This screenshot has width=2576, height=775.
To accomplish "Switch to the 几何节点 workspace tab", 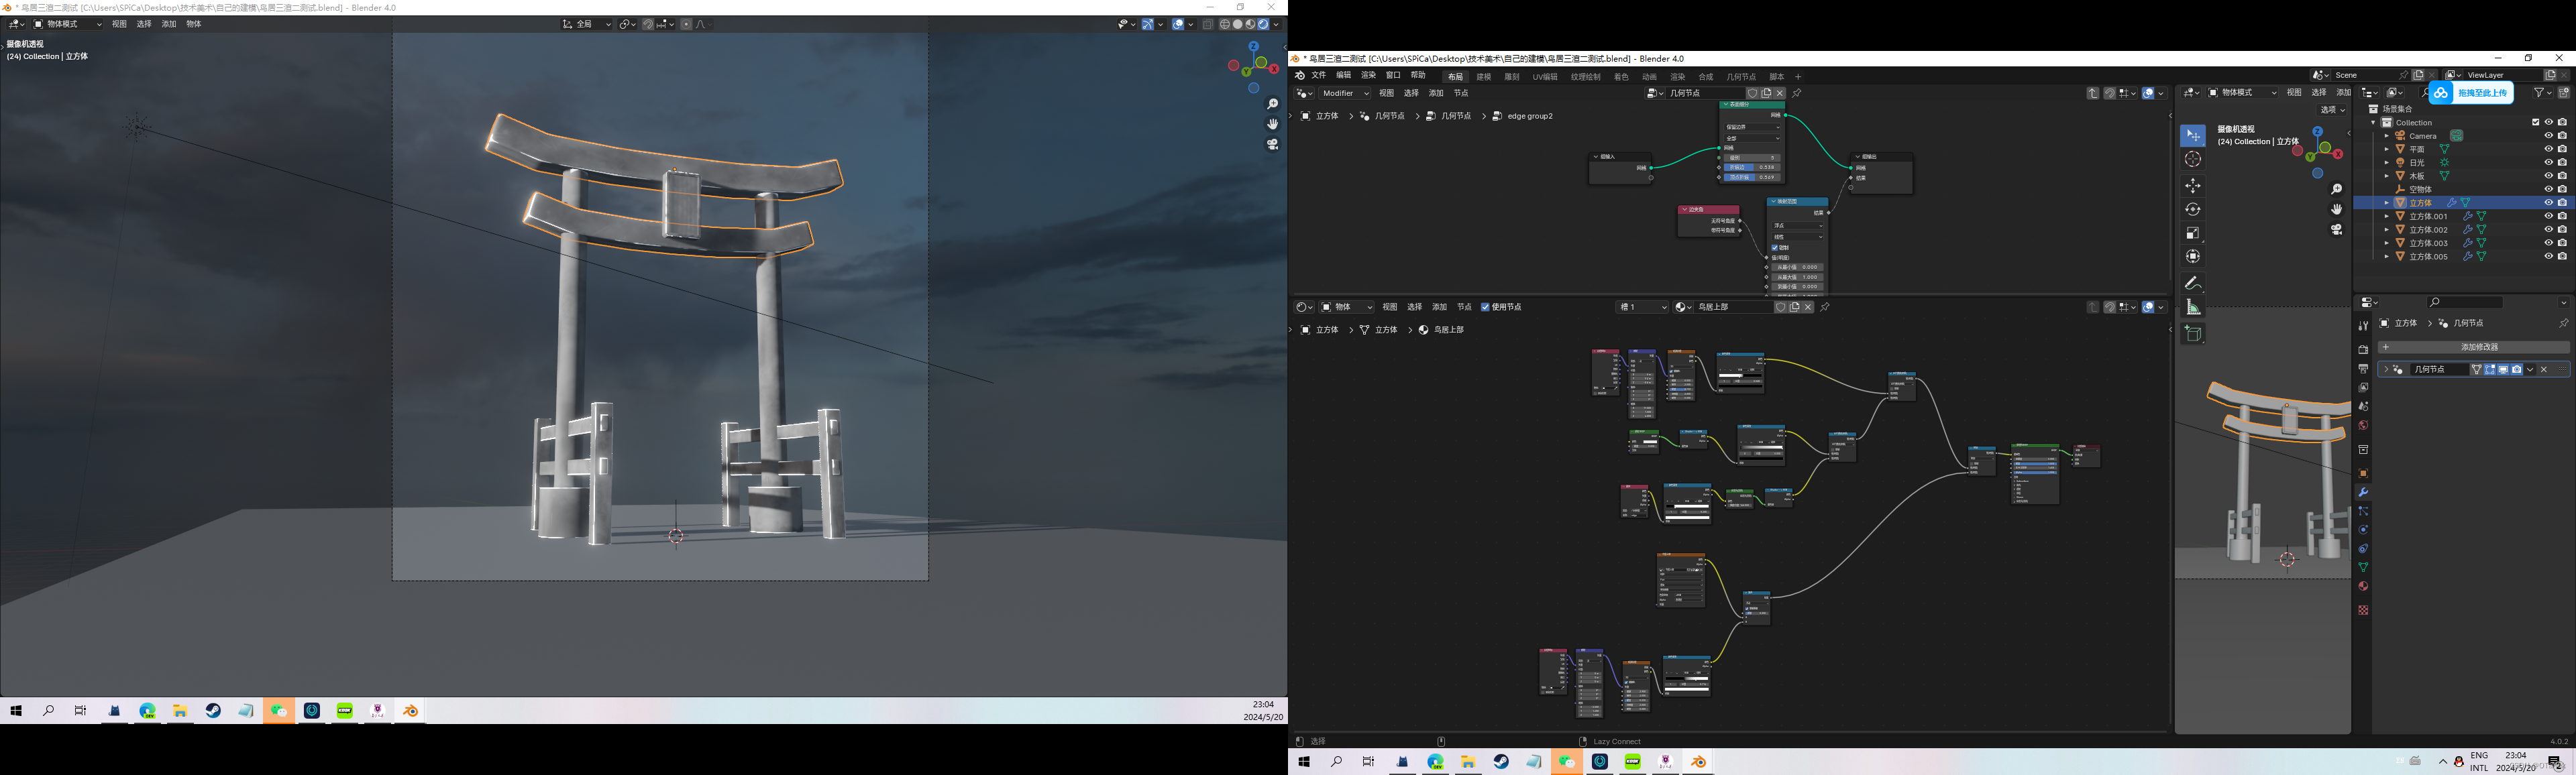I will tap(1740, 77).
